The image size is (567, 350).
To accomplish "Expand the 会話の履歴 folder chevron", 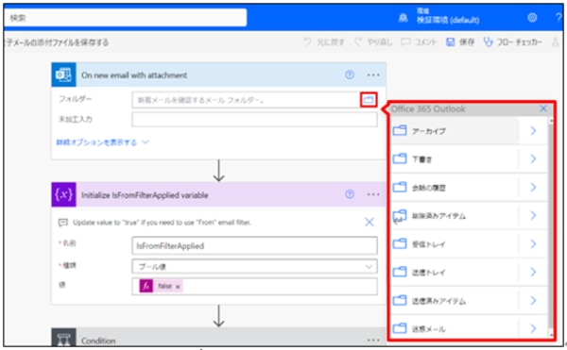I will tap(533, 188).
